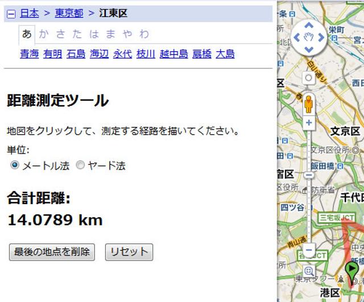
Task: Zoom out with the minus button
Action: (309, 250)
